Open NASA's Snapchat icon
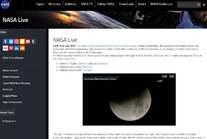 point(22,42)
